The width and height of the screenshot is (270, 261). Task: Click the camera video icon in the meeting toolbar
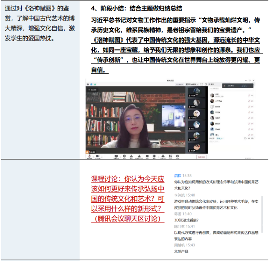98,156
